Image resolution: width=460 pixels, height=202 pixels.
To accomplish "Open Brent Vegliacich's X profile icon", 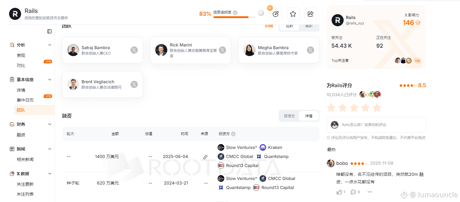I will pyautogui.click(x=134, y=84).
